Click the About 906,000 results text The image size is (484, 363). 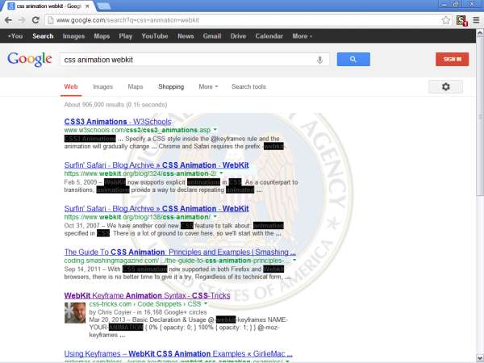click(115, 105)
